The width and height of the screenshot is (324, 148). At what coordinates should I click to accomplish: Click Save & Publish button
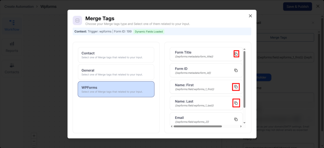click(x=297, y=7)
